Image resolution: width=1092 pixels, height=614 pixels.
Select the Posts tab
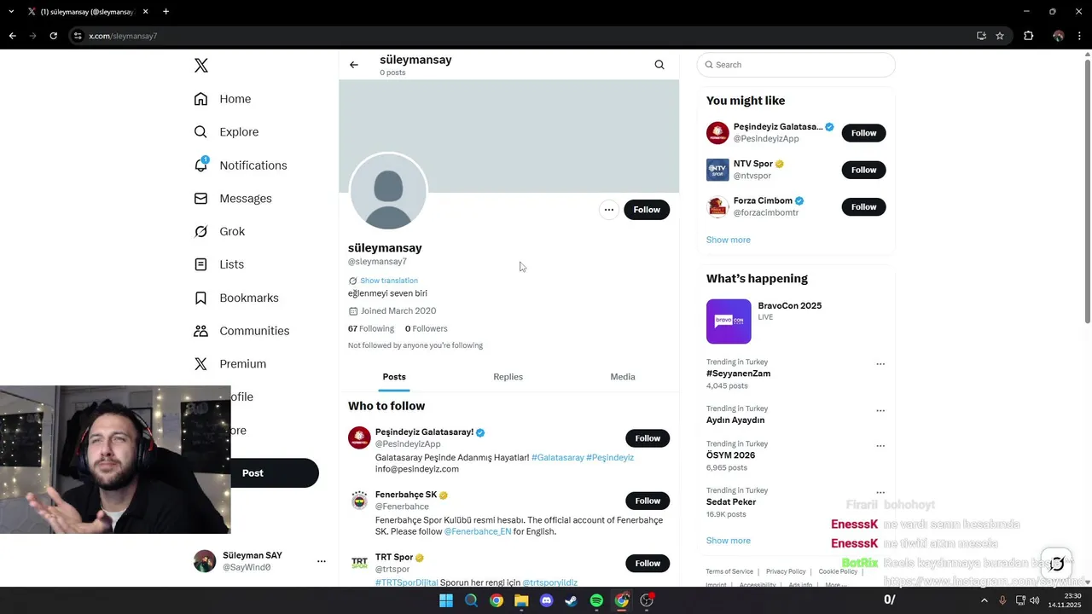(394, 377)
